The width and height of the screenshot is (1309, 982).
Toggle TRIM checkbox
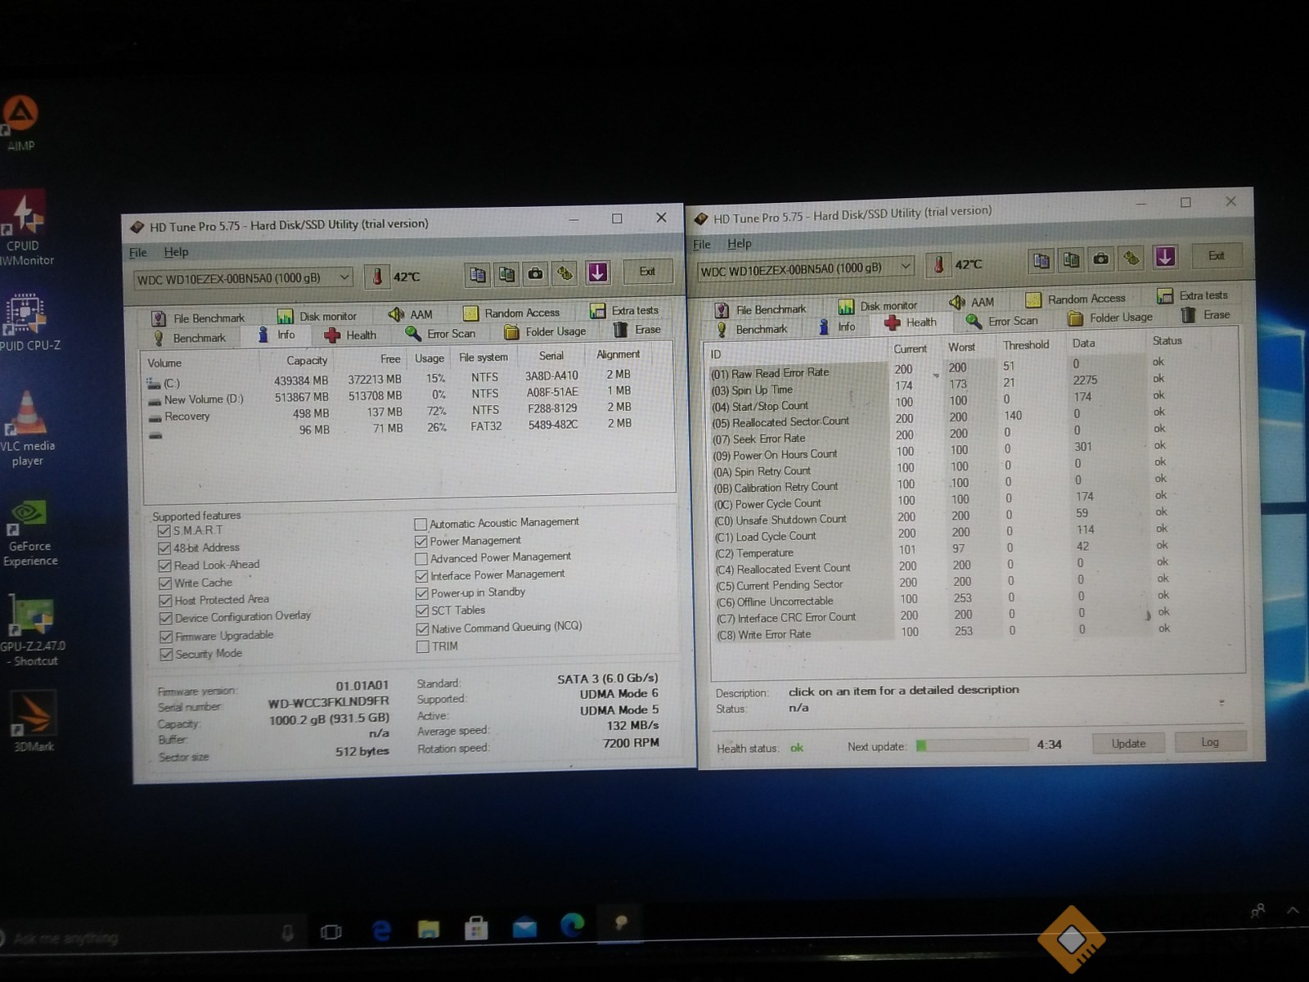(x=423, y=646)
